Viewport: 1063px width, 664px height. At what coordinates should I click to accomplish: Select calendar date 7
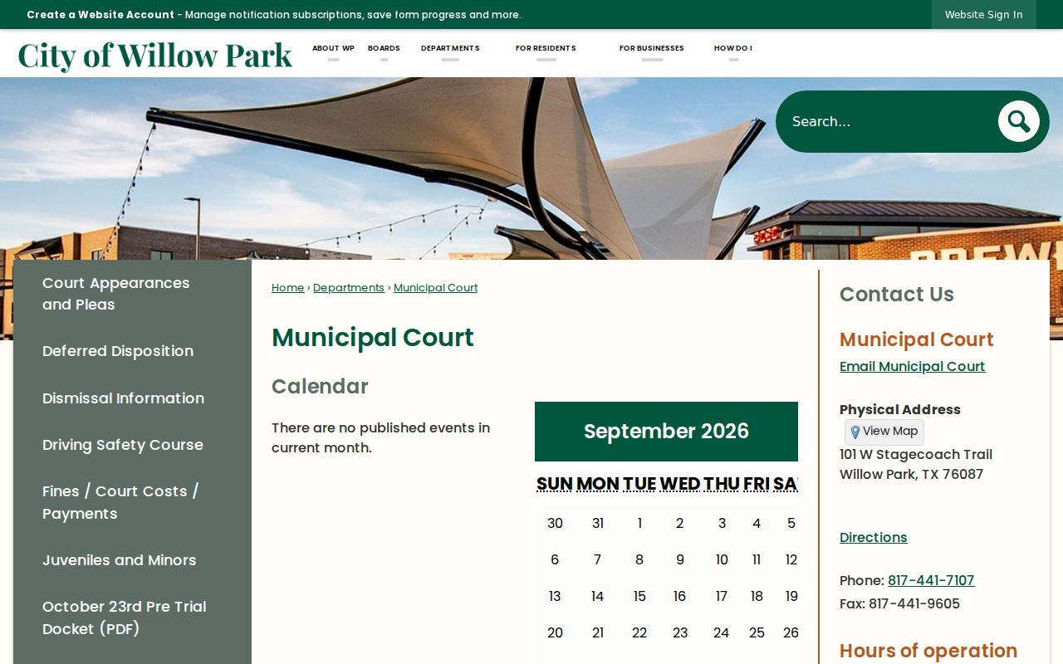coord(597,560)
